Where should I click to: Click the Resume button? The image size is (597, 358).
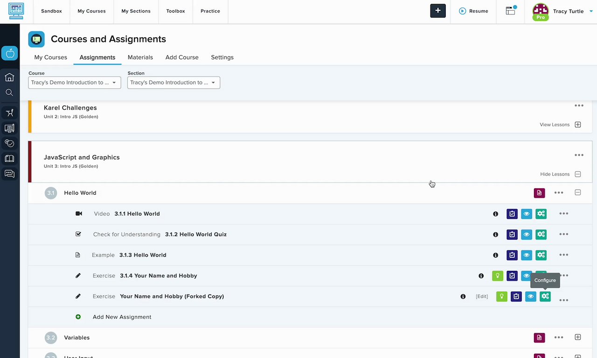coord(474,11)
